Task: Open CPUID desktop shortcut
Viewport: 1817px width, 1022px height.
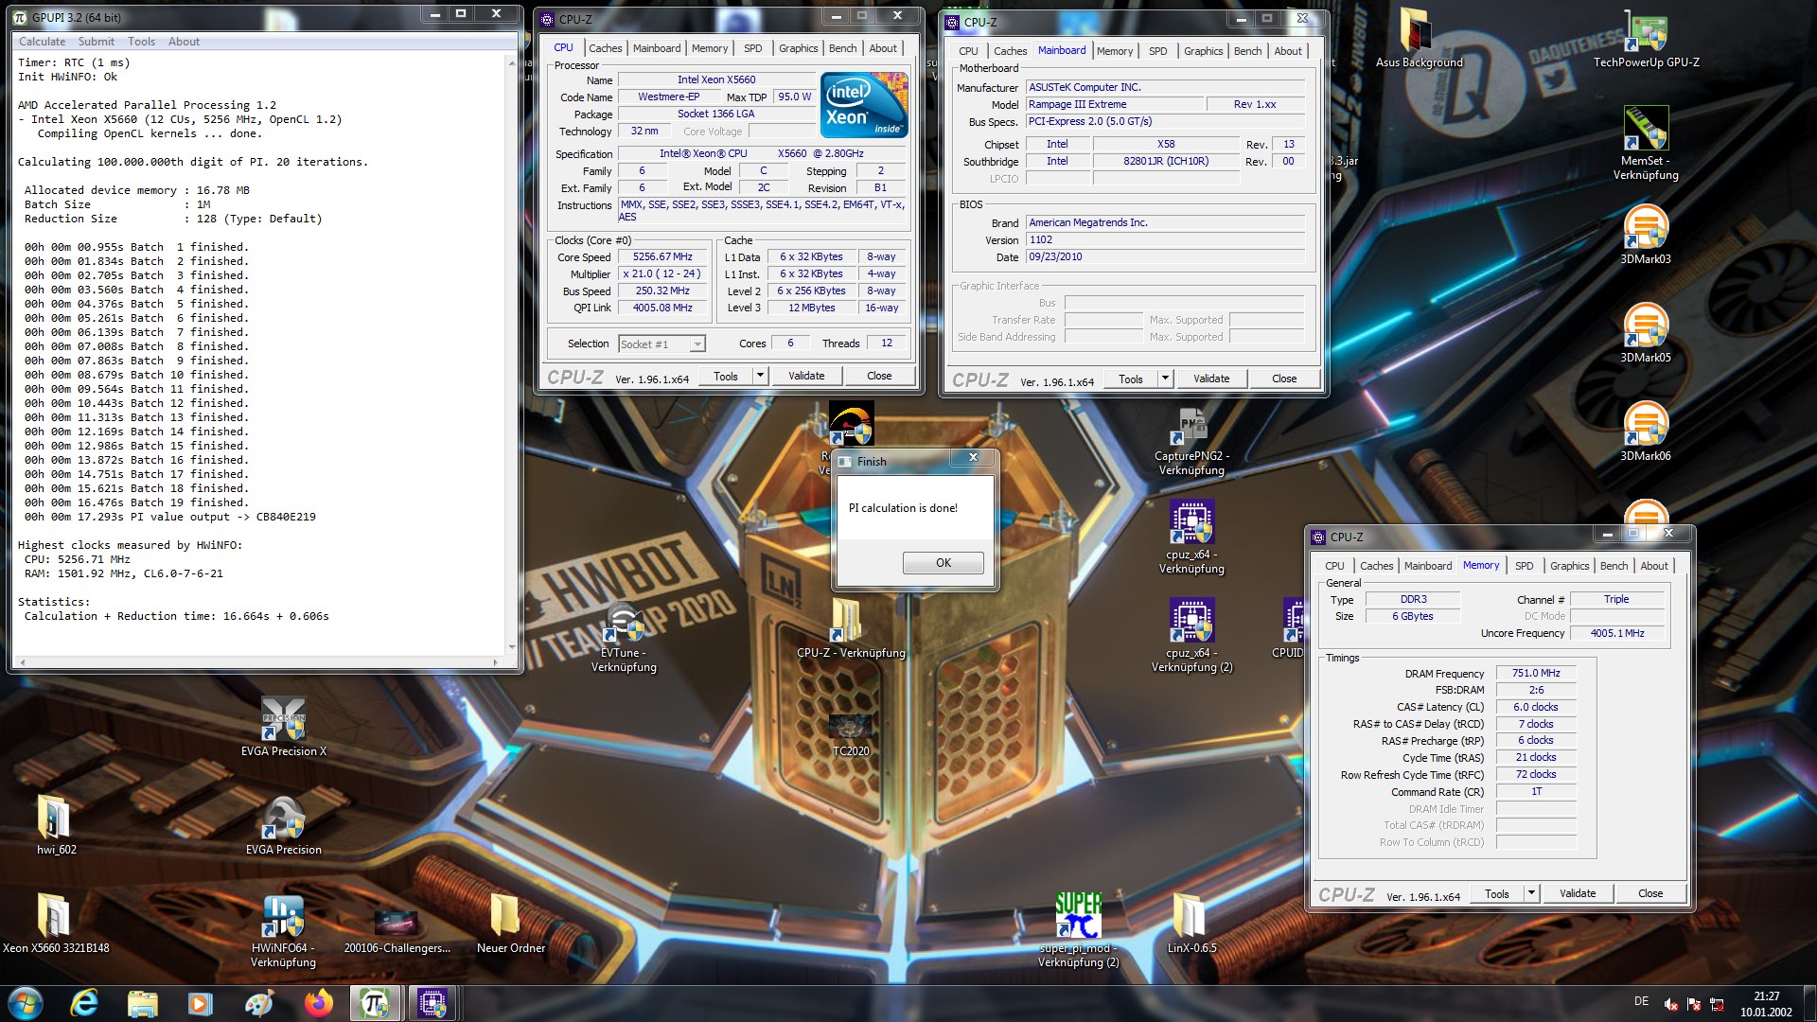Action: pyautogui.click(x=1289, y=627)
